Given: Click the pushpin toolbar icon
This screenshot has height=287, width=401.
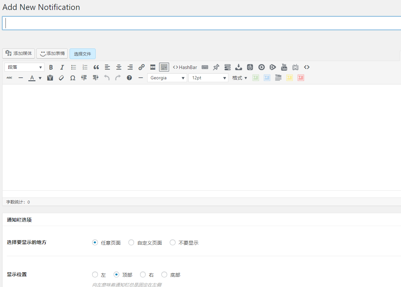Looking at the screenshot, I should [216, 67].
